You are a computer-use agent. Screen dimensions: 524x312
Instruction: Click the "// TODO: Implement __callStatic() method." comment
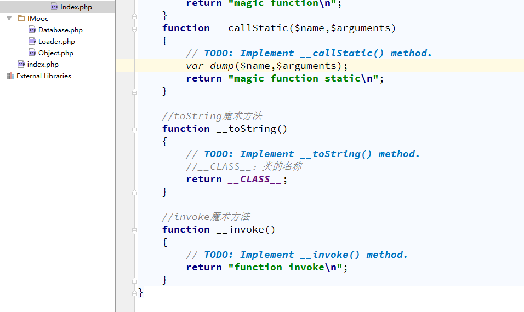pos(309,54)
